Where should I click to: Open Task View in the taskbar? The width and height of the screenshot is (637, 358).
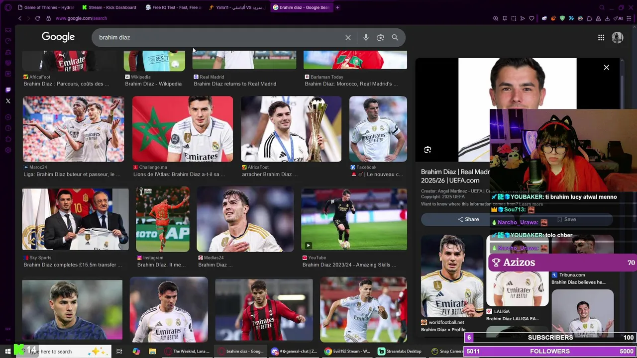[x=119, y=352]
